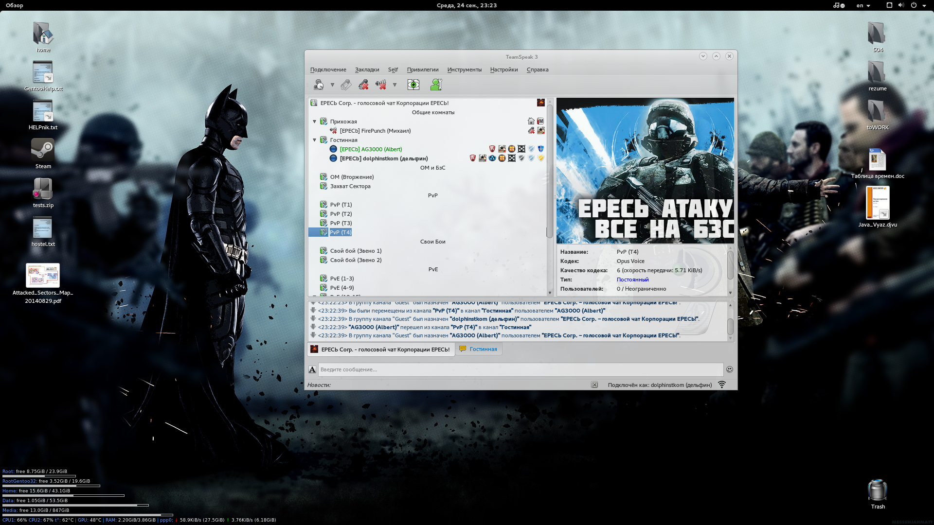The image size is (934, 525).
Task: Toggle the Subscribe to all channels eye icon
Action: tap(413, 85)
